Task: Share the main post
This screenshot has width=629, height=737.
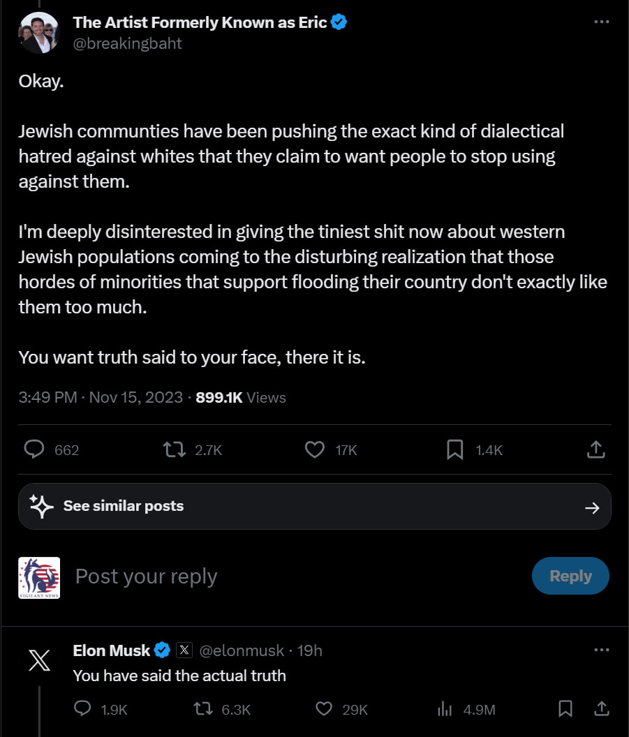Action: (x=595, y=450)
